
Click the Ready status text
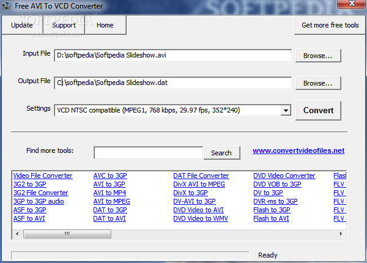(x=268, y=255)
